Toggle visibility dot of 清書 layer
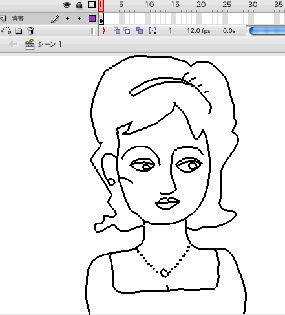The height and width of the screenshot is (315, 285). pyautogui.click(x=67, y=19)
